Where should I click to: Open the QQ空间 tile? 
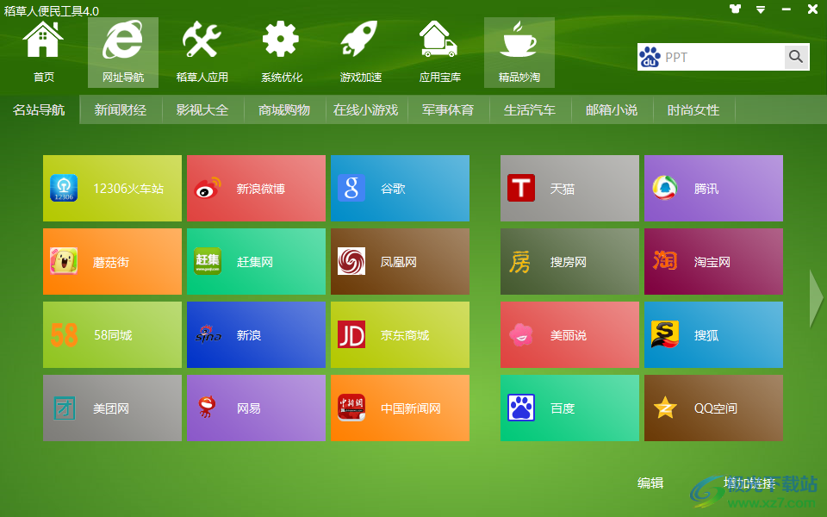point(713,408)
